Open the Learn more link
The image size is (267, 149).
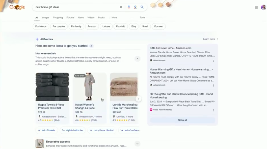pyautogui.click(x=209, y=39)
